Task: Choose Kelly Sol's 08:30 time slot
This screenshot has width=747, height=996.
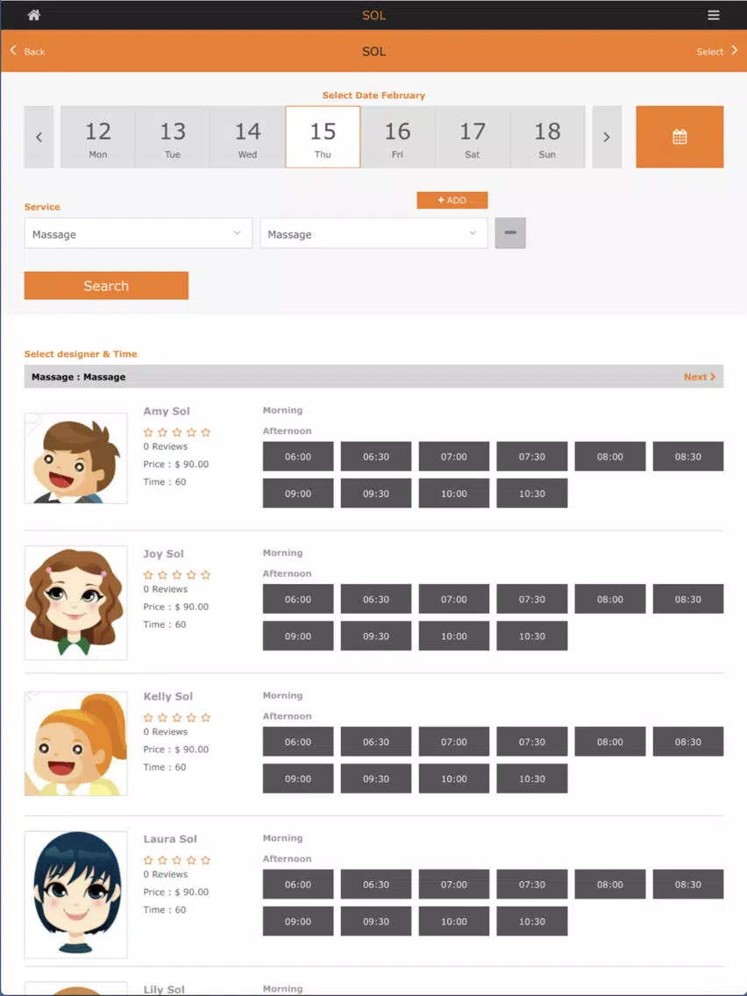Action: 688,741
